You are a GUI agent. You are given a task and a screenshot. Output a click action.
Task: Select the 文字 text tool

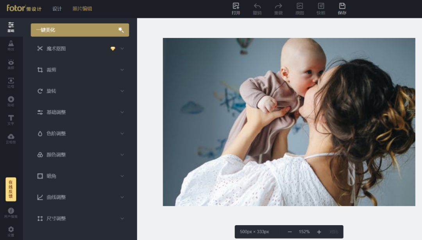click(11, 120)
